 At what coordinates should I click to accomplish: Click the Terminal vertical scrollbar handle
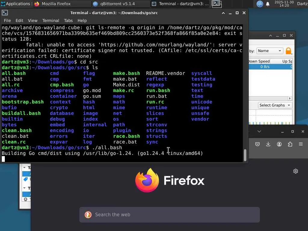pos(245,155)
